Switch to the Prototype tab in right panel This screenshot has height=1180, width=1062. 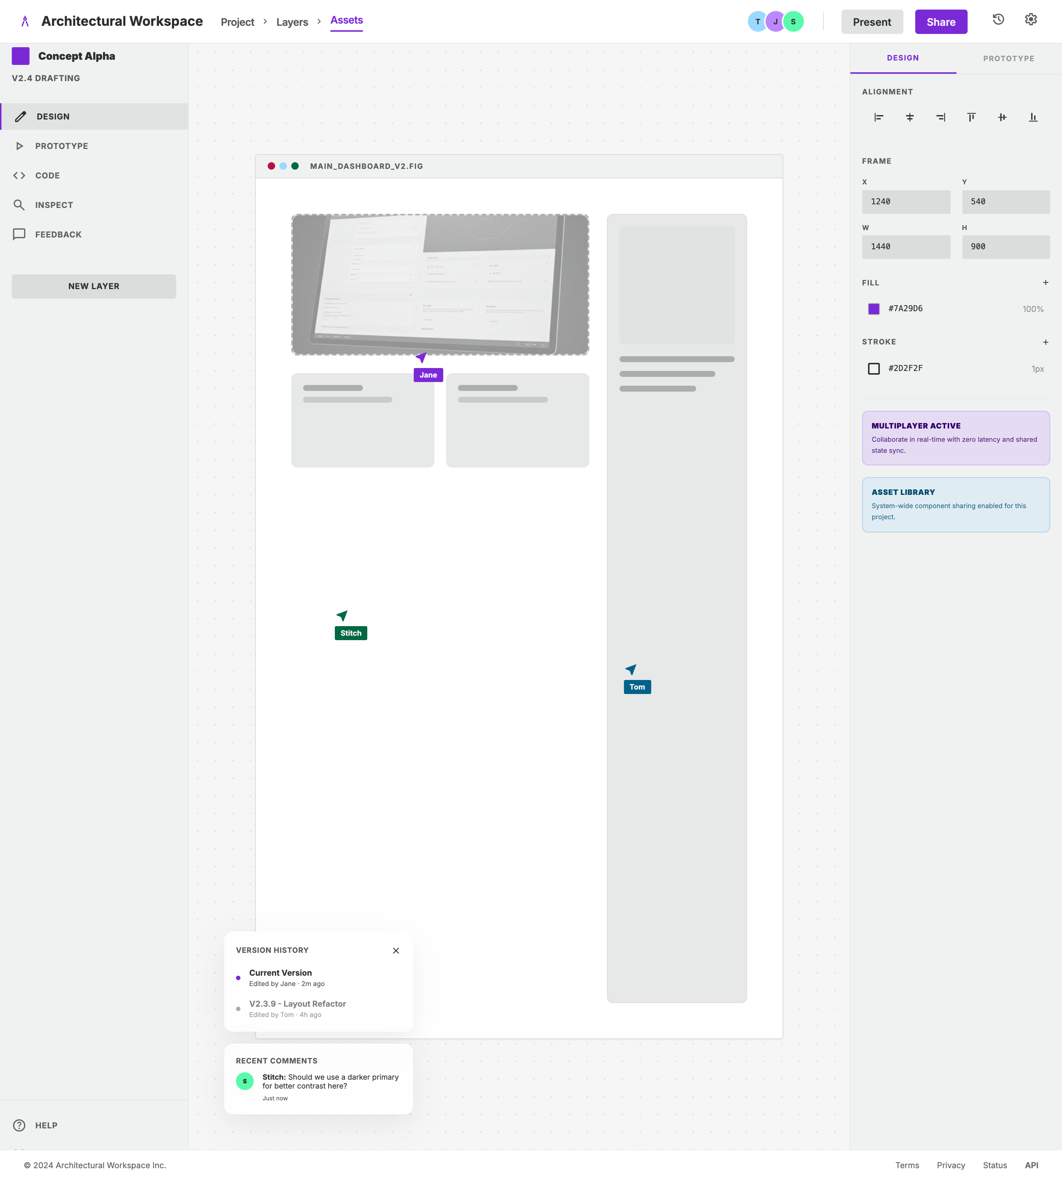point(1008,58)
